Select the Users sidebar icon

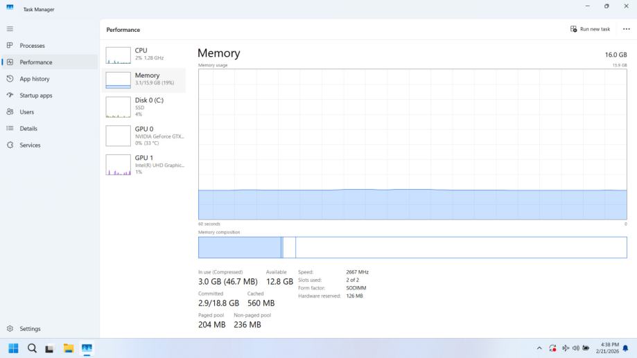10,112
